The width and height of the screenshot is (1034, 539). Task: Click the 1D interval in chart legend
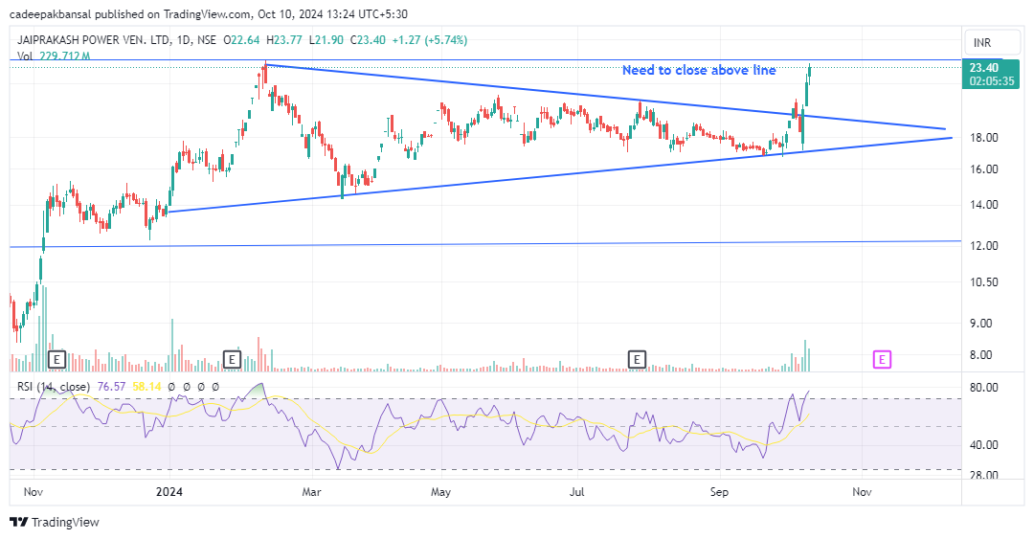[183, 39]
